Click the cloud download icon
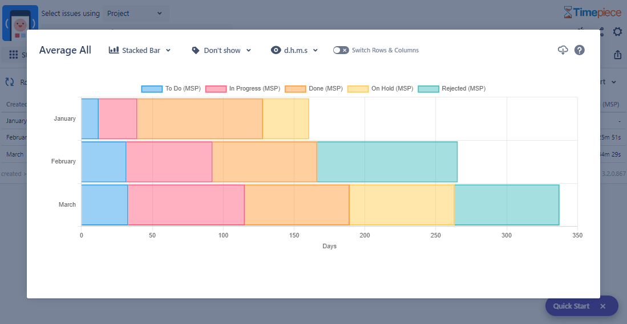627x324 pixels. [x=563, y=50]
